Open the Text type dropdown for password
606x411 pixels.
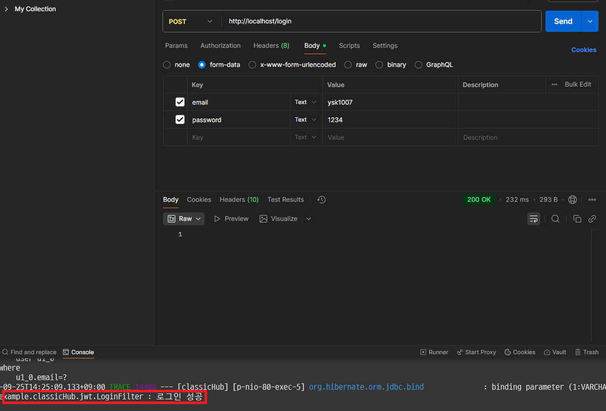tap(306, 120)
